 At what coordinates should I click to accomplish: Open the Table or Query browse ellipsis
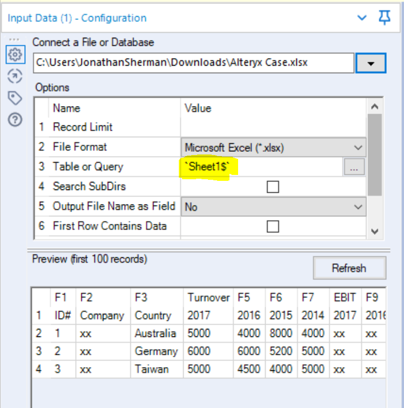[x=353, y=167]
